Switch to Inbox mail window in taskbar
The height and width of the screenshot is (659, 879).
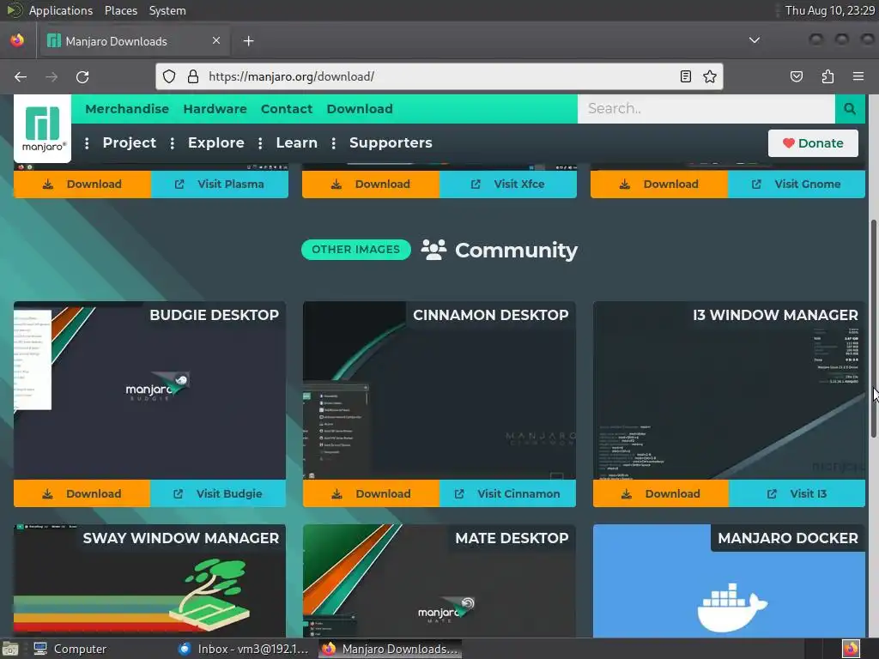(243, 649)
